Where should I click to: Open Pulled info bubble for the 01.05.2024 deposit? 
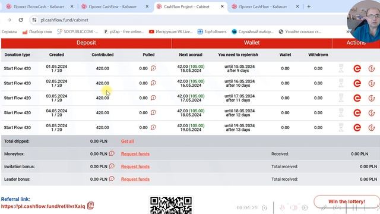[x=153, y=68]
